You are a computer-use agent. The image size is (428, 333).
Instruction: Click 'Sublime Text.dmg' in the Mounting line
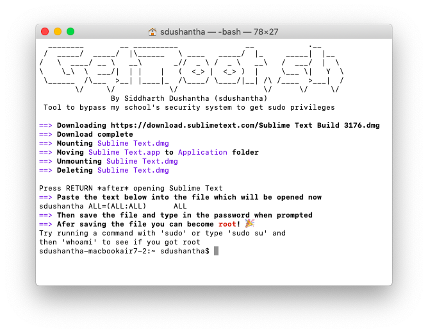point(133,143)
